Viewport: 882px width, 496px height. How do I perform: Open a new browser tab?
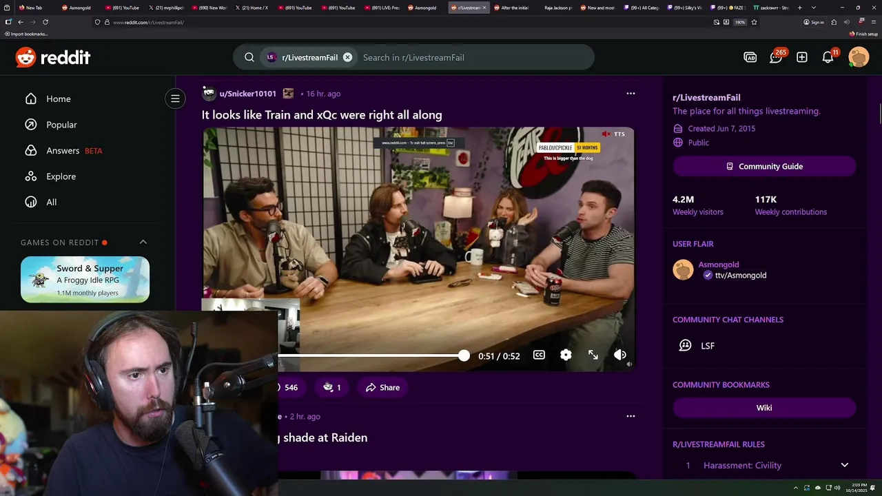pos(799,8)
